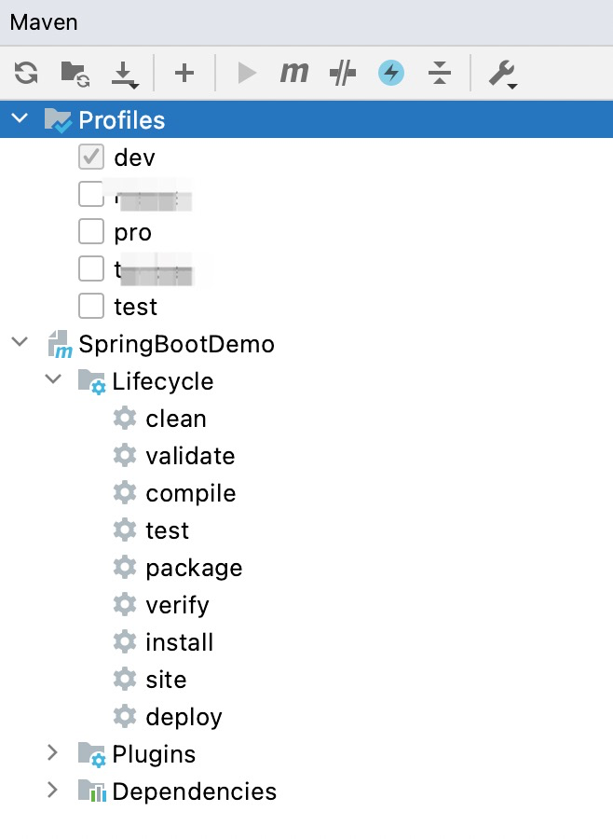Uncheck the dev profile
The width and height of the screenshot is (613, 839).
(x=90, y=157)
